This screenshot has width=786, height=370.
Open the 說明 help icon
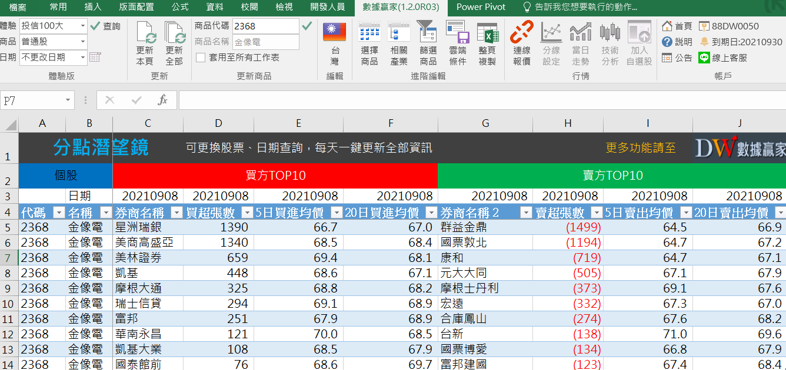(667, 42)
